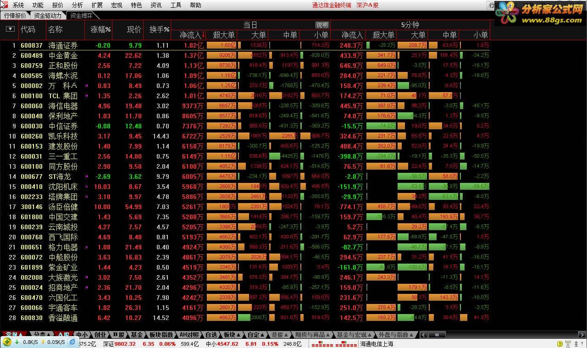Screen dimensions: 587x348
Task: Sort by 5分钟 净流入 column header
Action: (x=353, y=35)
